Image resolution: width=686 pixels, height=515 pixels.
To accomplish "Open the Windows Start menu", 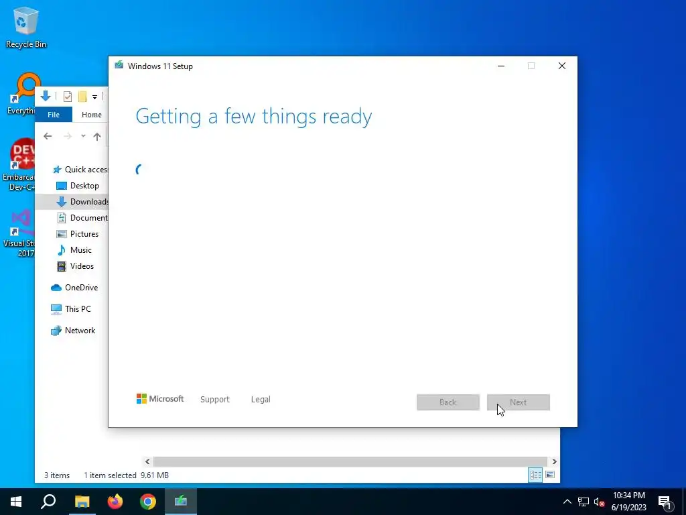I will coord(16,502).
